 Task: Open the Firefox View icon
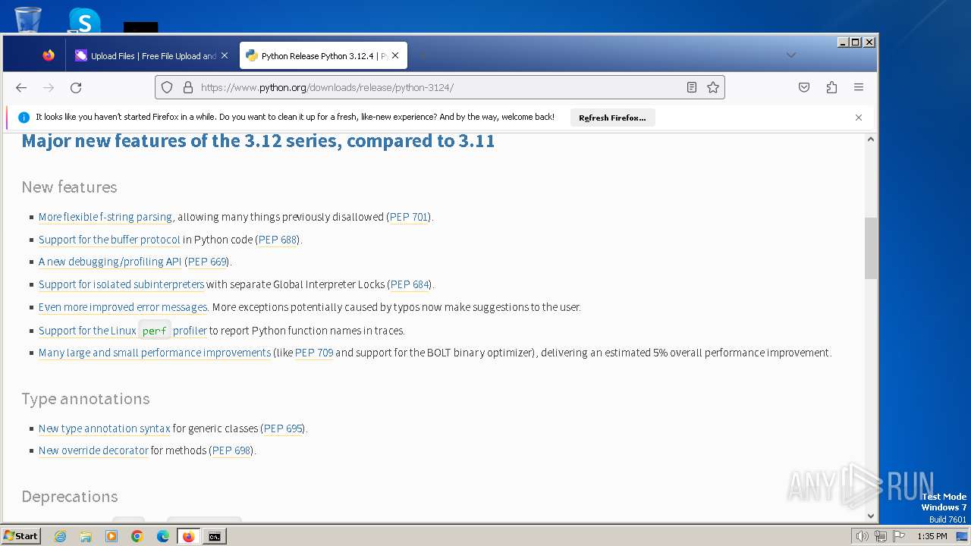coord(49,55)
